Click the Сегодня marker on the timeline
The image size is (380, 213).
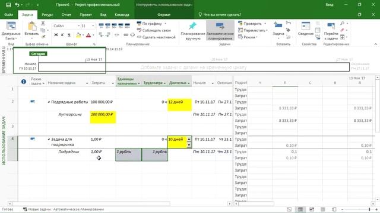click(38, 54)
